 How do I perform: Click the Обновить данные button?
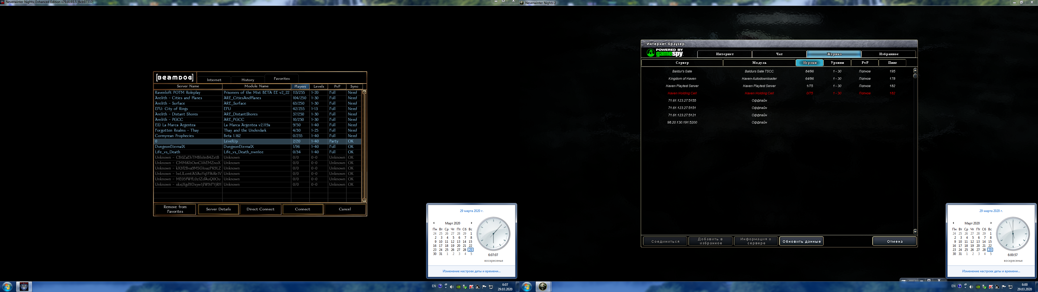click(x=802, y=241)
